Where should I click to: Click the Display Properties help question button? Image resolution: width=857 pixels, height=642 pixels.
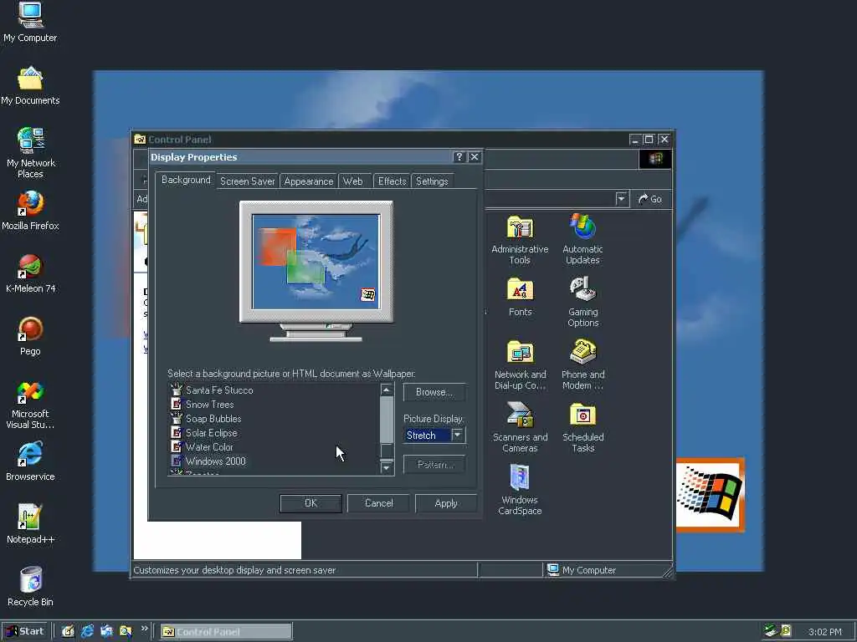(459, 157)
